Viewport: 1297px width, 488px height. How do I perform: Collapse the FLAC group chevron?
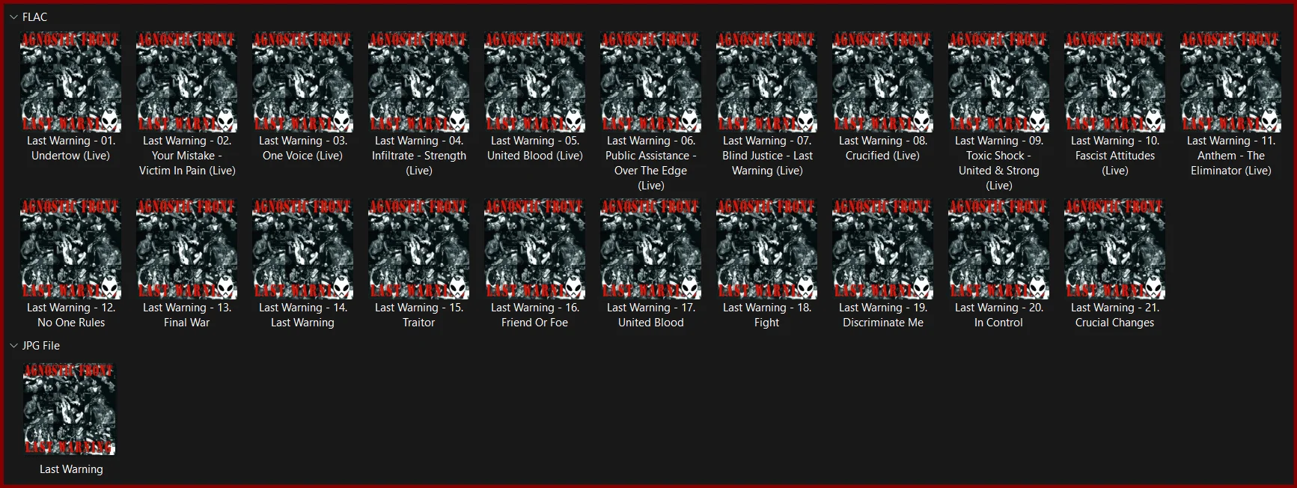coord(13,16)
